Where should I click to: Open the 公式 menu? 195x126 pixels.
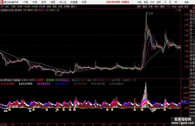click(152, 2)
